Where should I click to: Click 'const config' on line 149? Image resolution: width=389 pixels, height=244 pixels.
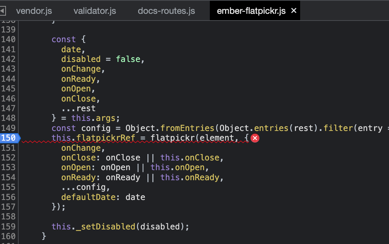point(81,128)
